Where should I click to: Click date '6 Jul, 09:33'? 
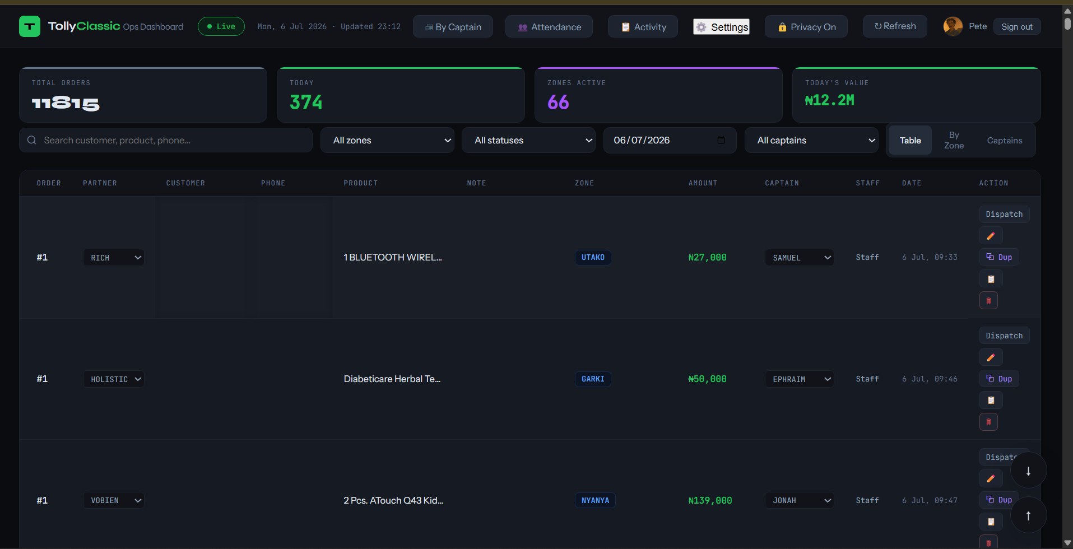click(930, 257)
